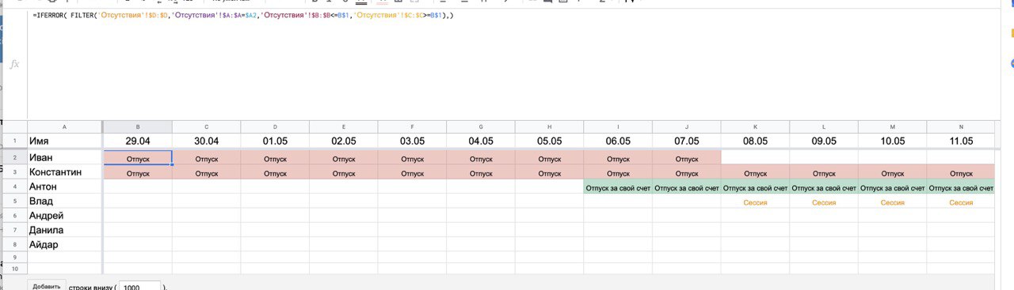The image size is (1014, 290).
Task: Click the 02.05 date cell
Action: [344, 141]
